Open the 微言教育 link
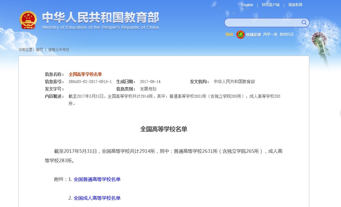Image resolution: width=341 pixels, height=207 pixels. click(x=295, y=5)
